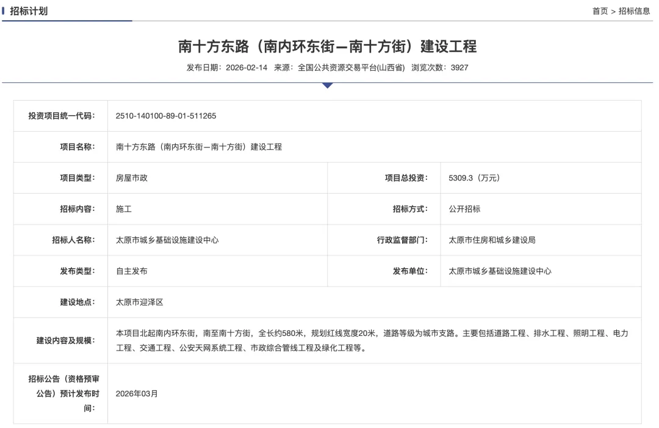The height and width of the screenshot is (428, 659).
Task: Select tenderer name 太原市城乡基础设施建设中心 under 招标人名称
Action: (x=167, y=240)
